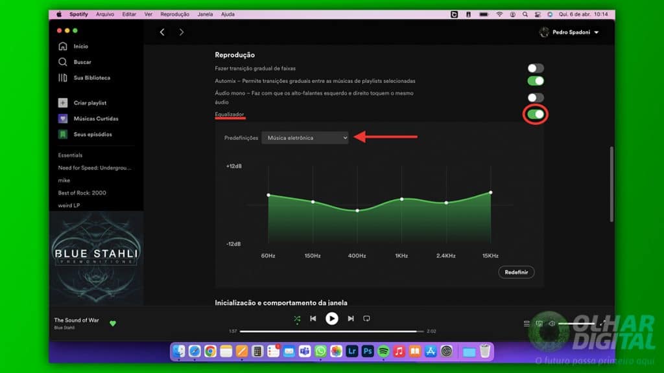This screenshot has width=664, height=373.
Task: Open the connect to device icon
Action: [x=539, y=324]
